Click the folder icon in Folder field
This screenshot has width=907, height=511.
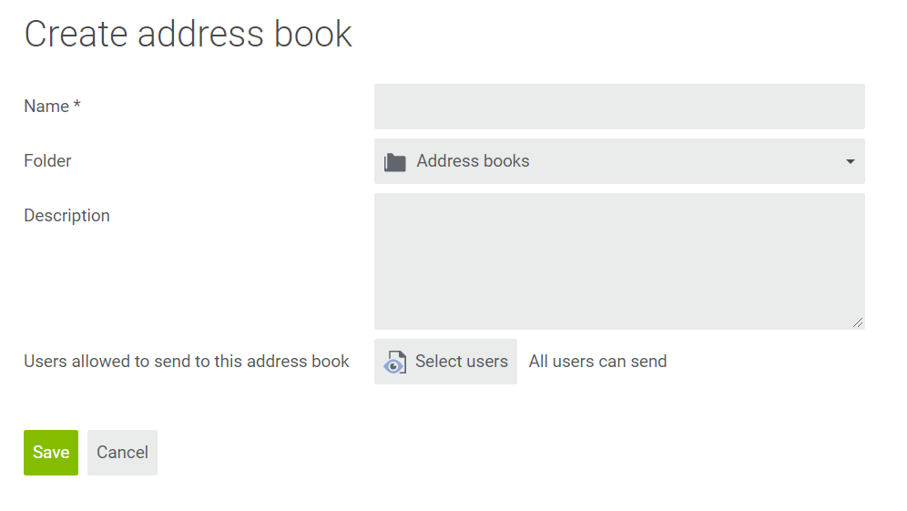click(395, 162)
